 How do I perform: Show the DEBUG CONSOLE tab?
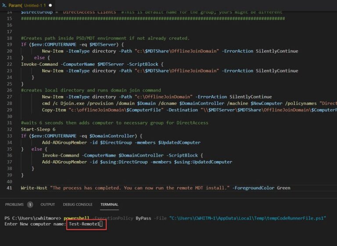pos(78,204)
